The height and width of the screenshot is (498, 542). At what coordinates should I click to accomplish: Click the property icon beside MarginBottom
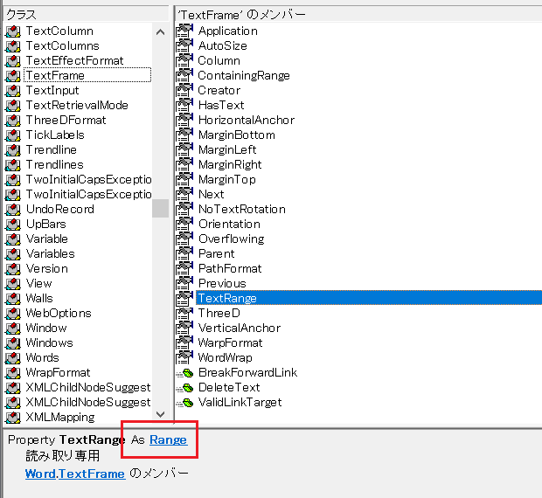click(x=184, y=135)
